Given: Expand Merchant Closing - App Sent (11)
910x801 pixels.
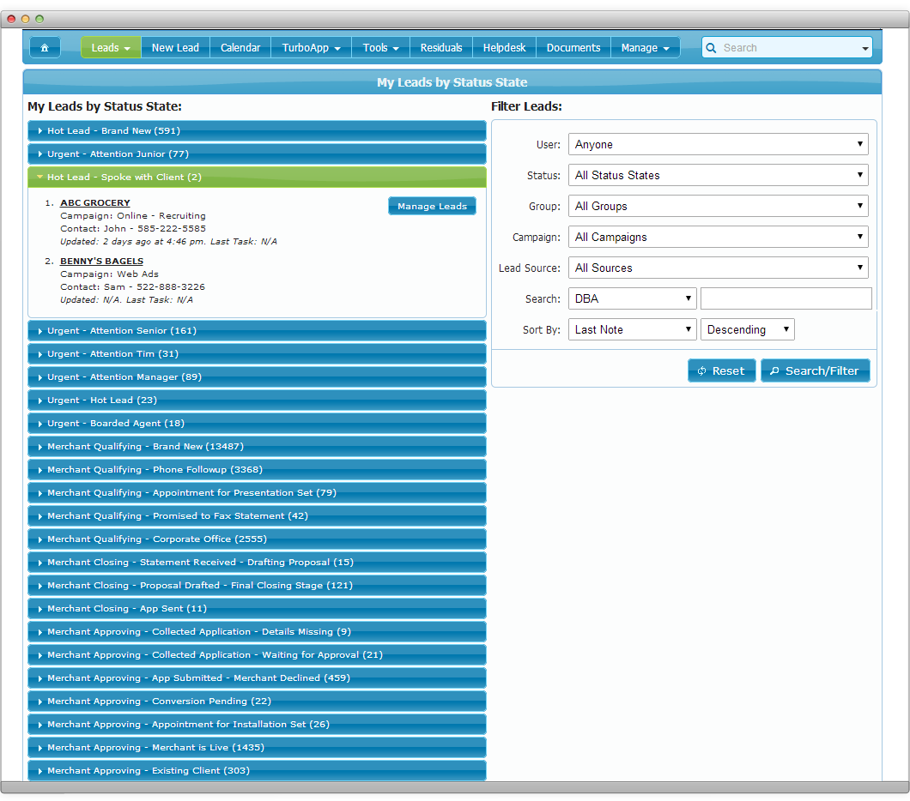Looking at the screenshot, I should pyautogui.click(x=257, y=609).
